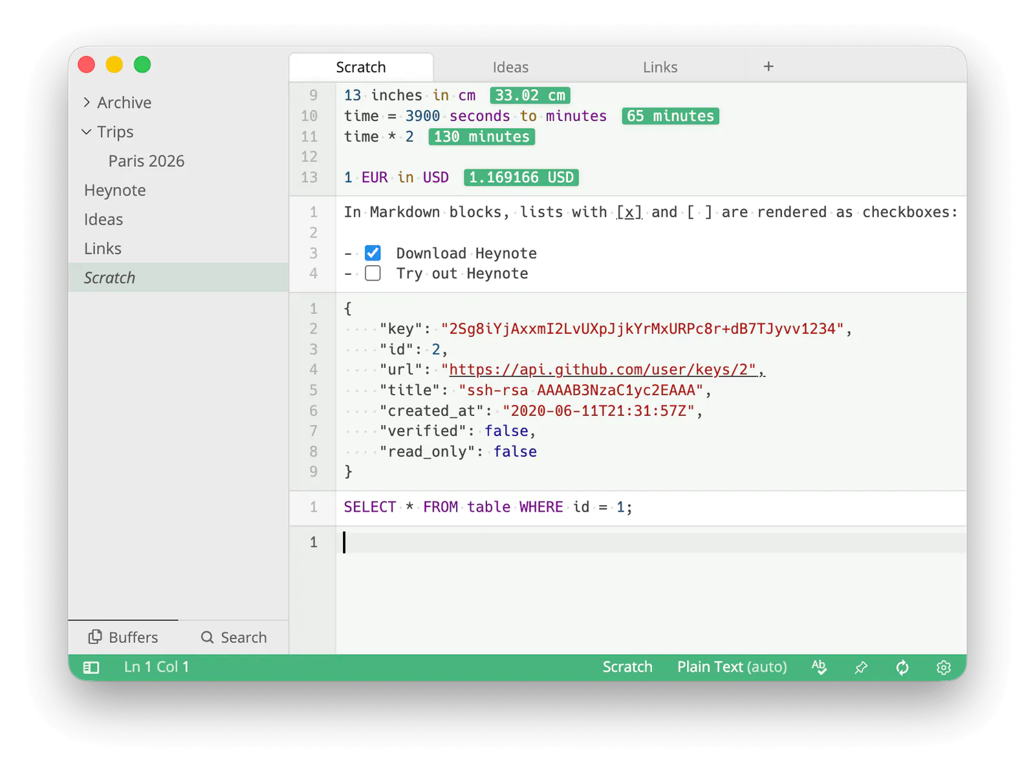The height and width of the screenshot is (771, 1035).
Task: Toggle the sidebar panel icon in status bar
Action: click(x=91, y=668)
